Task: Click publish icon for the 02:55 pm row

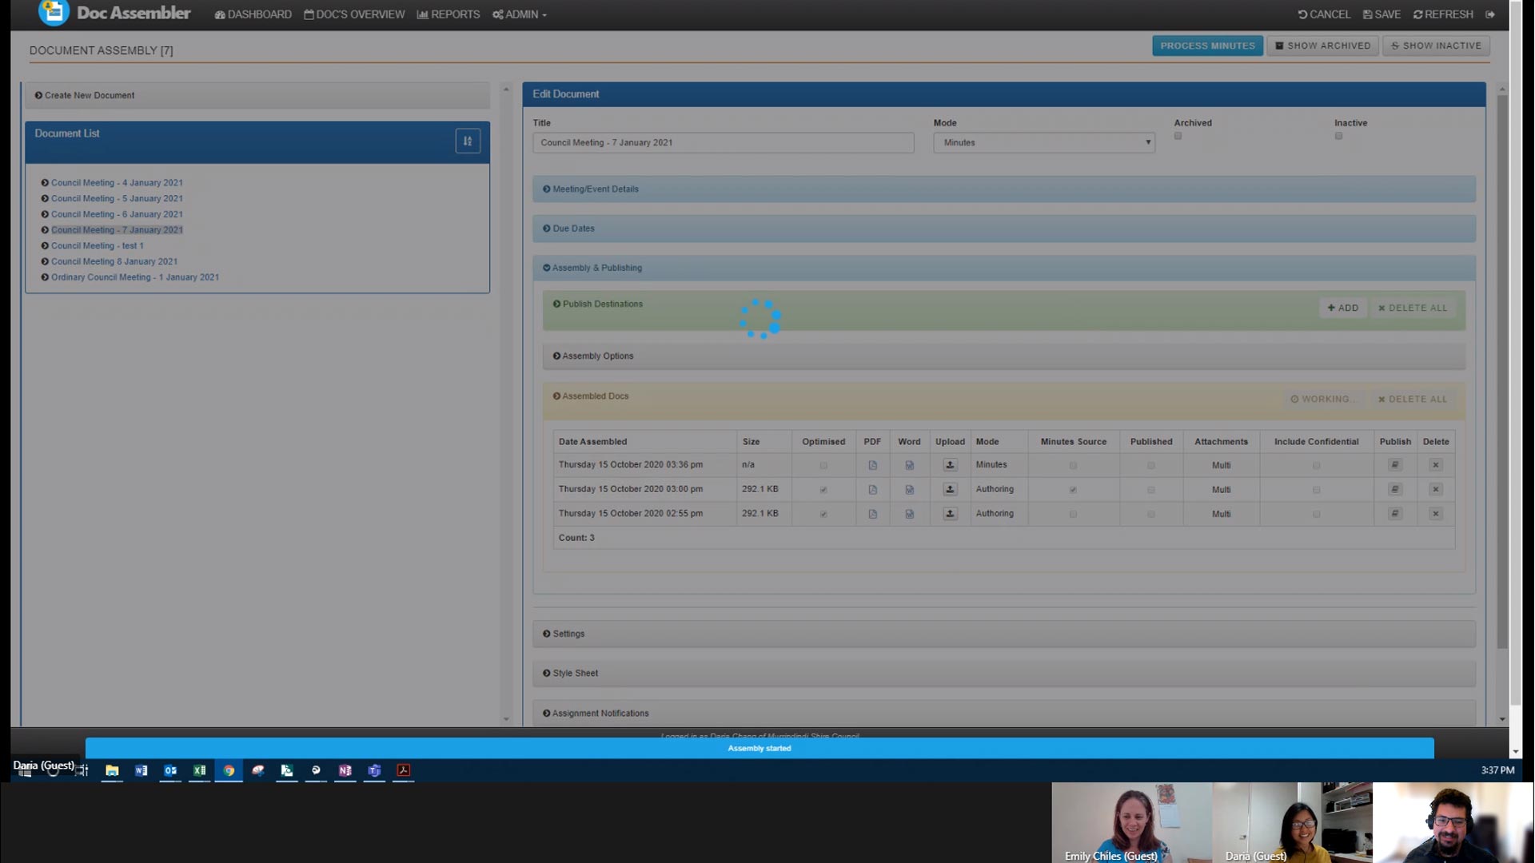Action: point(1395,514)
